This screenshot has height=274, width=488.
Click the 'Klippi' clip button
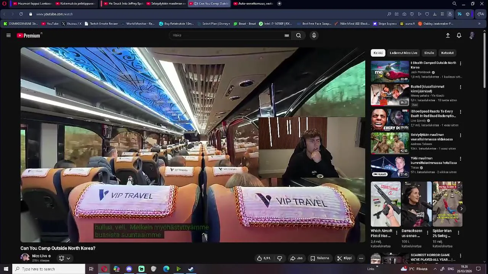344,258
